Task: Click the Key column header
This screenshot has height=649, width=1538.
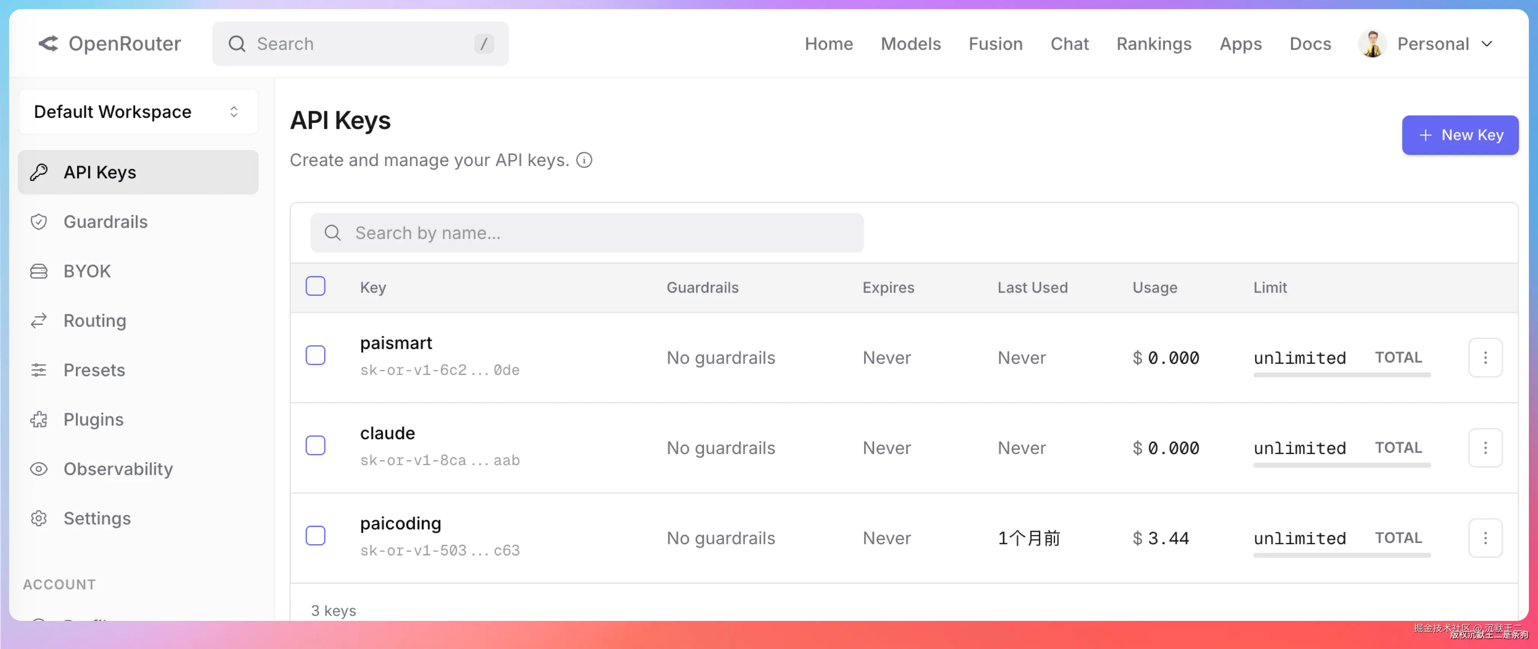Action: (373, 288)
